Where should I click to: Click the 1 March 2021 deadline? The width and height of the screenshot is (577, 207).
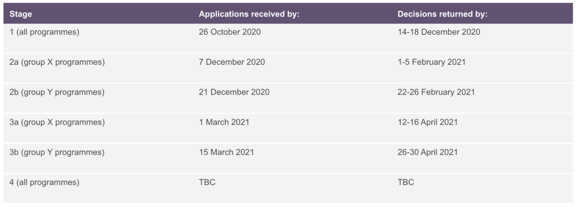[224, 122]
